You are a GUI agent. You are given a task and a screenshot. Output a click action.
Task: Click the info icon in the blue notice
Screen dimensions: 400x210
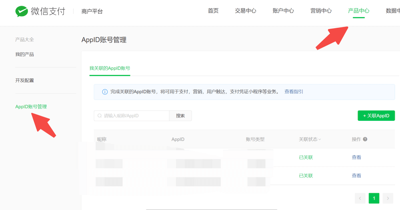tap(105, 92)
